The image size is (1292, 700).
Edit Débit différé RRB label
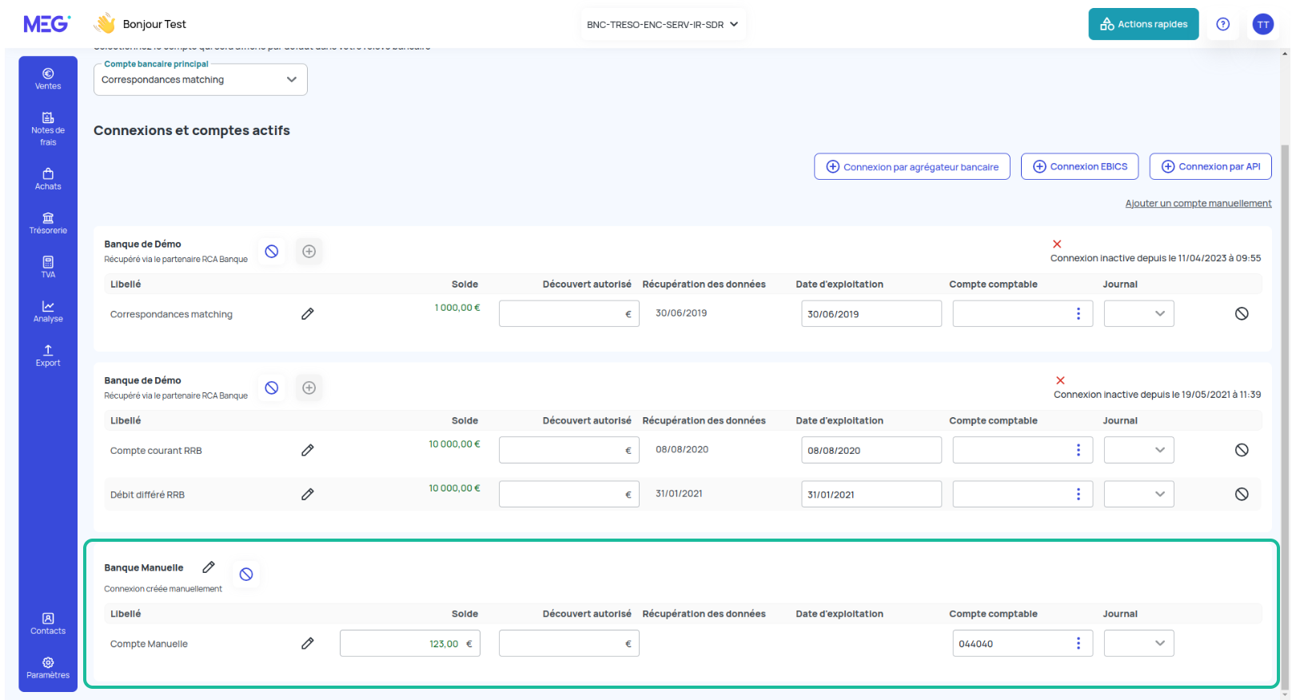click(x=308, y=494)
